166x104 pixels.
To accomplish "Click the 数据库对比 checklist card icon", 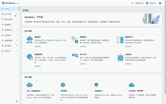I will 120,40.
